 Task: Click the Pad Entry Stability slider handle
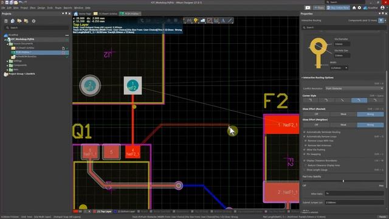coord(343,181)
